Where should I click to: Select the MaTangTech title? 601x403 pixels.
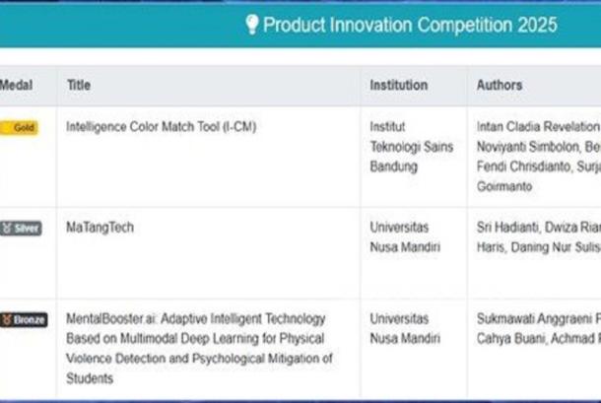coord(100,228)
